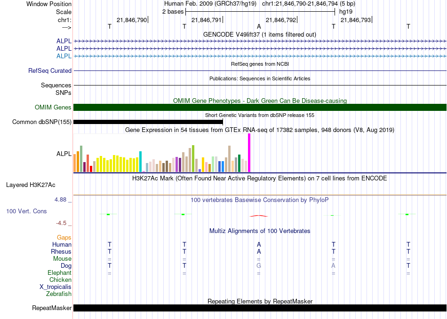Open the RepeatMasker black element bar
This screenshot has width=447, height=319.
point(260,308)
